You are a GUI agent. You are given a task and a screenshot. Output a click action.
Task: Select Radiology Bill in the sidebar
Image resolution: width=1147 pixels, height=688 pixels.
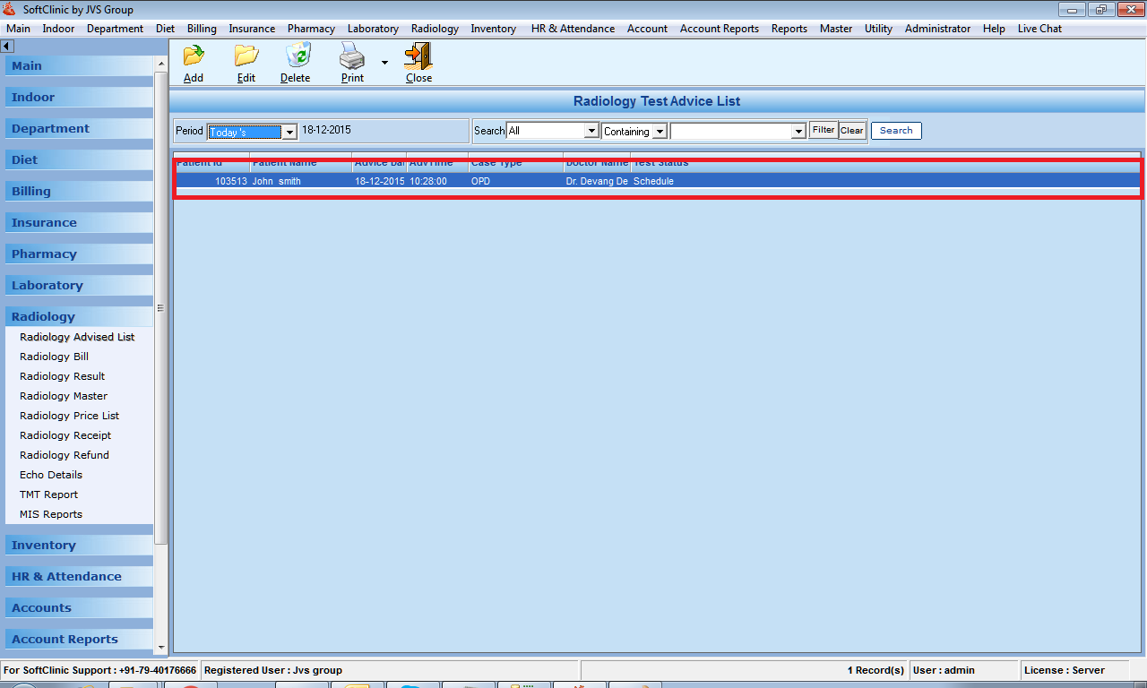point(54,357)
